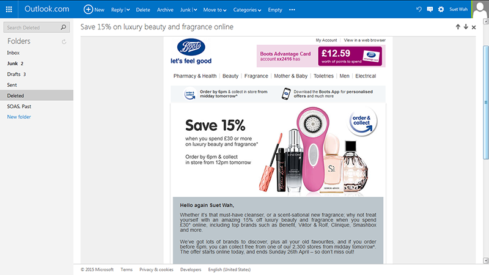Click the order & collect circular badge
Screen dimensions: 489x275
pyautogui.click(x=362, y=121)
